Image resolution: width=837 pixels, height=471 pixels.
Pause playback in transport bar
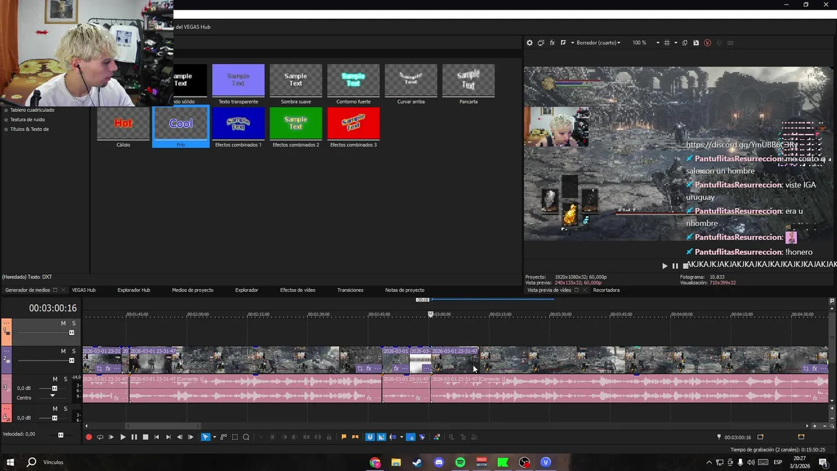[134, 437]
